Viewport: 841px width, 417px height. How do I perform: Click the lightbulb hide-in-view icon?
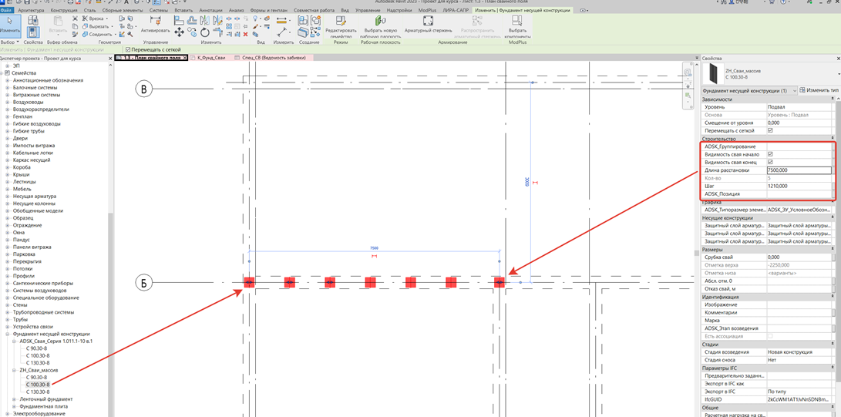tap(256, 18)
